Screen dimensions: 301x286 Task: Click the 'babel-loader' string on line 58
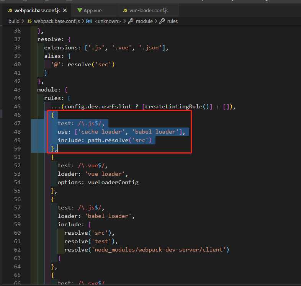click(108, 216)
